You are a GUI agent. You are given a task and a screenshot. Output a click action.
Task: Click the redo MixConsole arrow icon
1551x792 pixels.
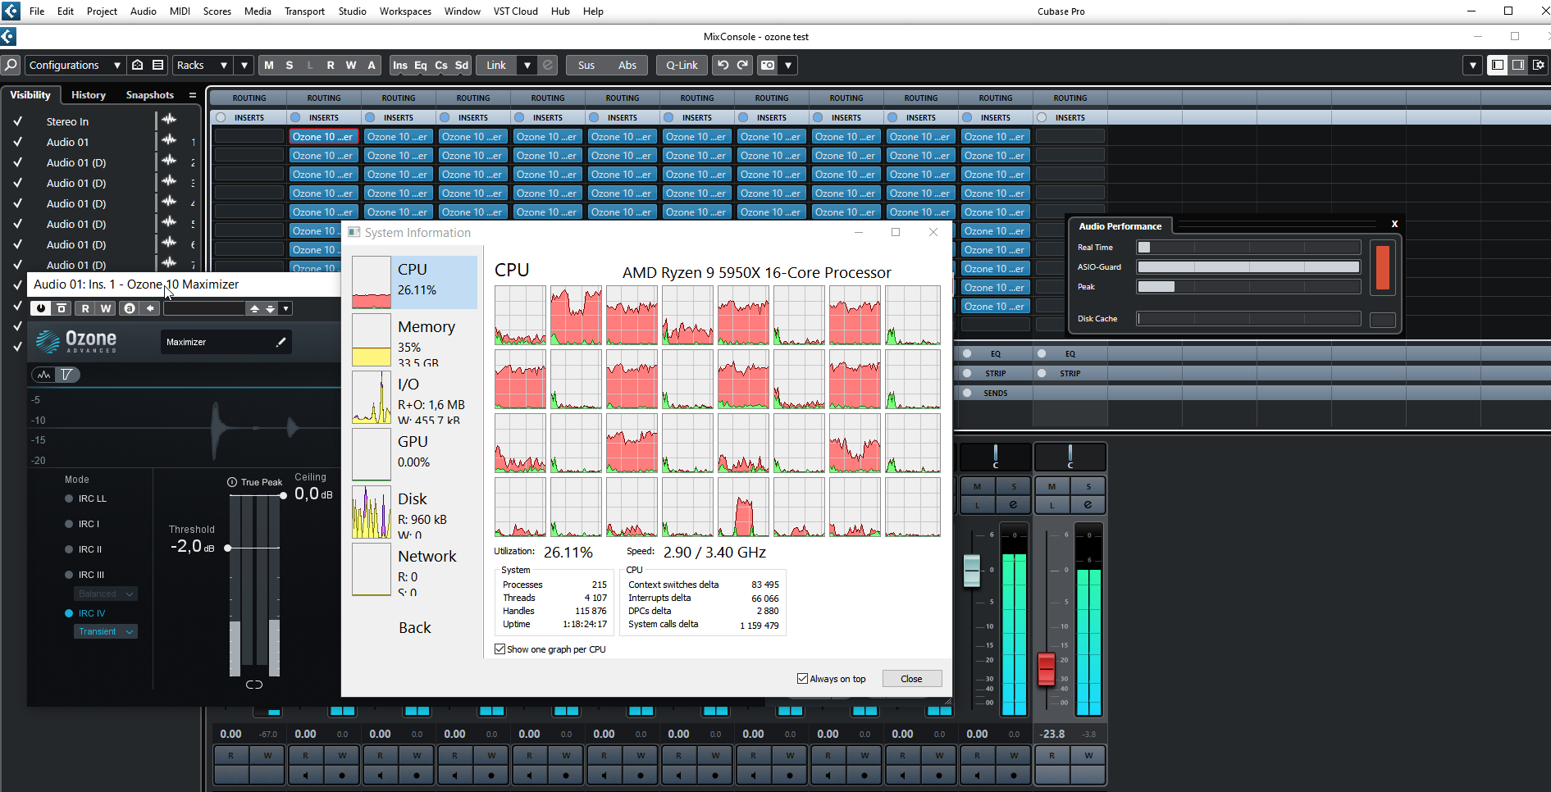click(x=742, y=65)
